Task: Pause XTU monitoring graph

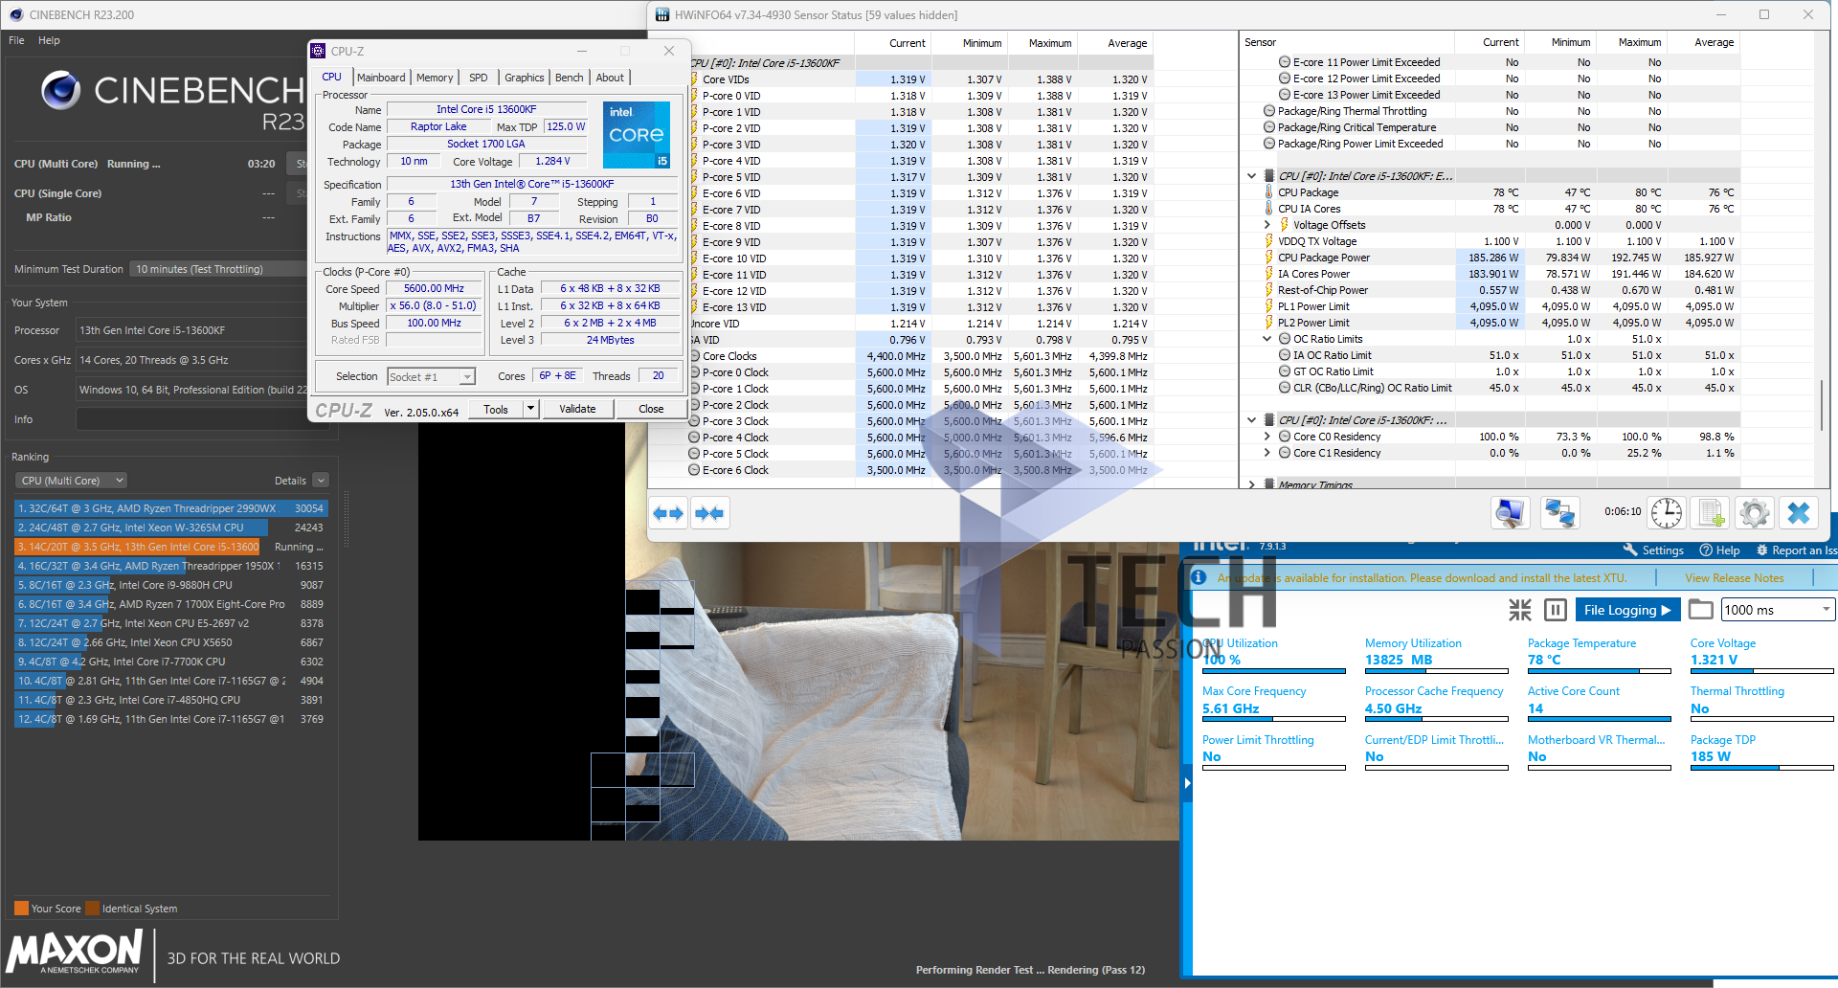Action: tap(1556, 610)
